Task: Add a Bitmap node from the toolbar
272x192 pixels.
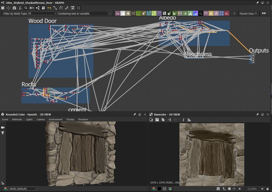Action: point(117,13)
